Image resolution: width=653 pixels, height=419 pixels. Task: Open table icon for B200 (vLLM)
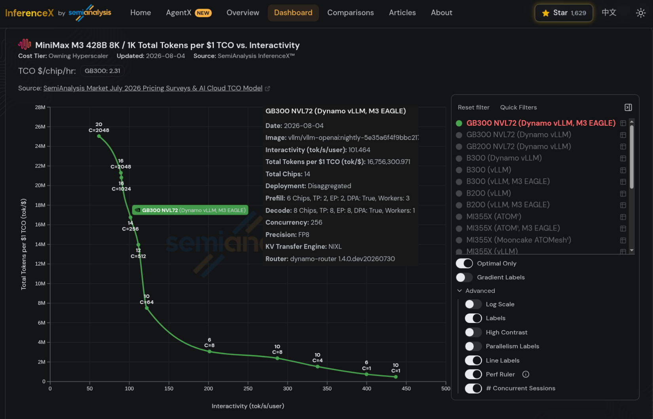click(x=623, y=193)
